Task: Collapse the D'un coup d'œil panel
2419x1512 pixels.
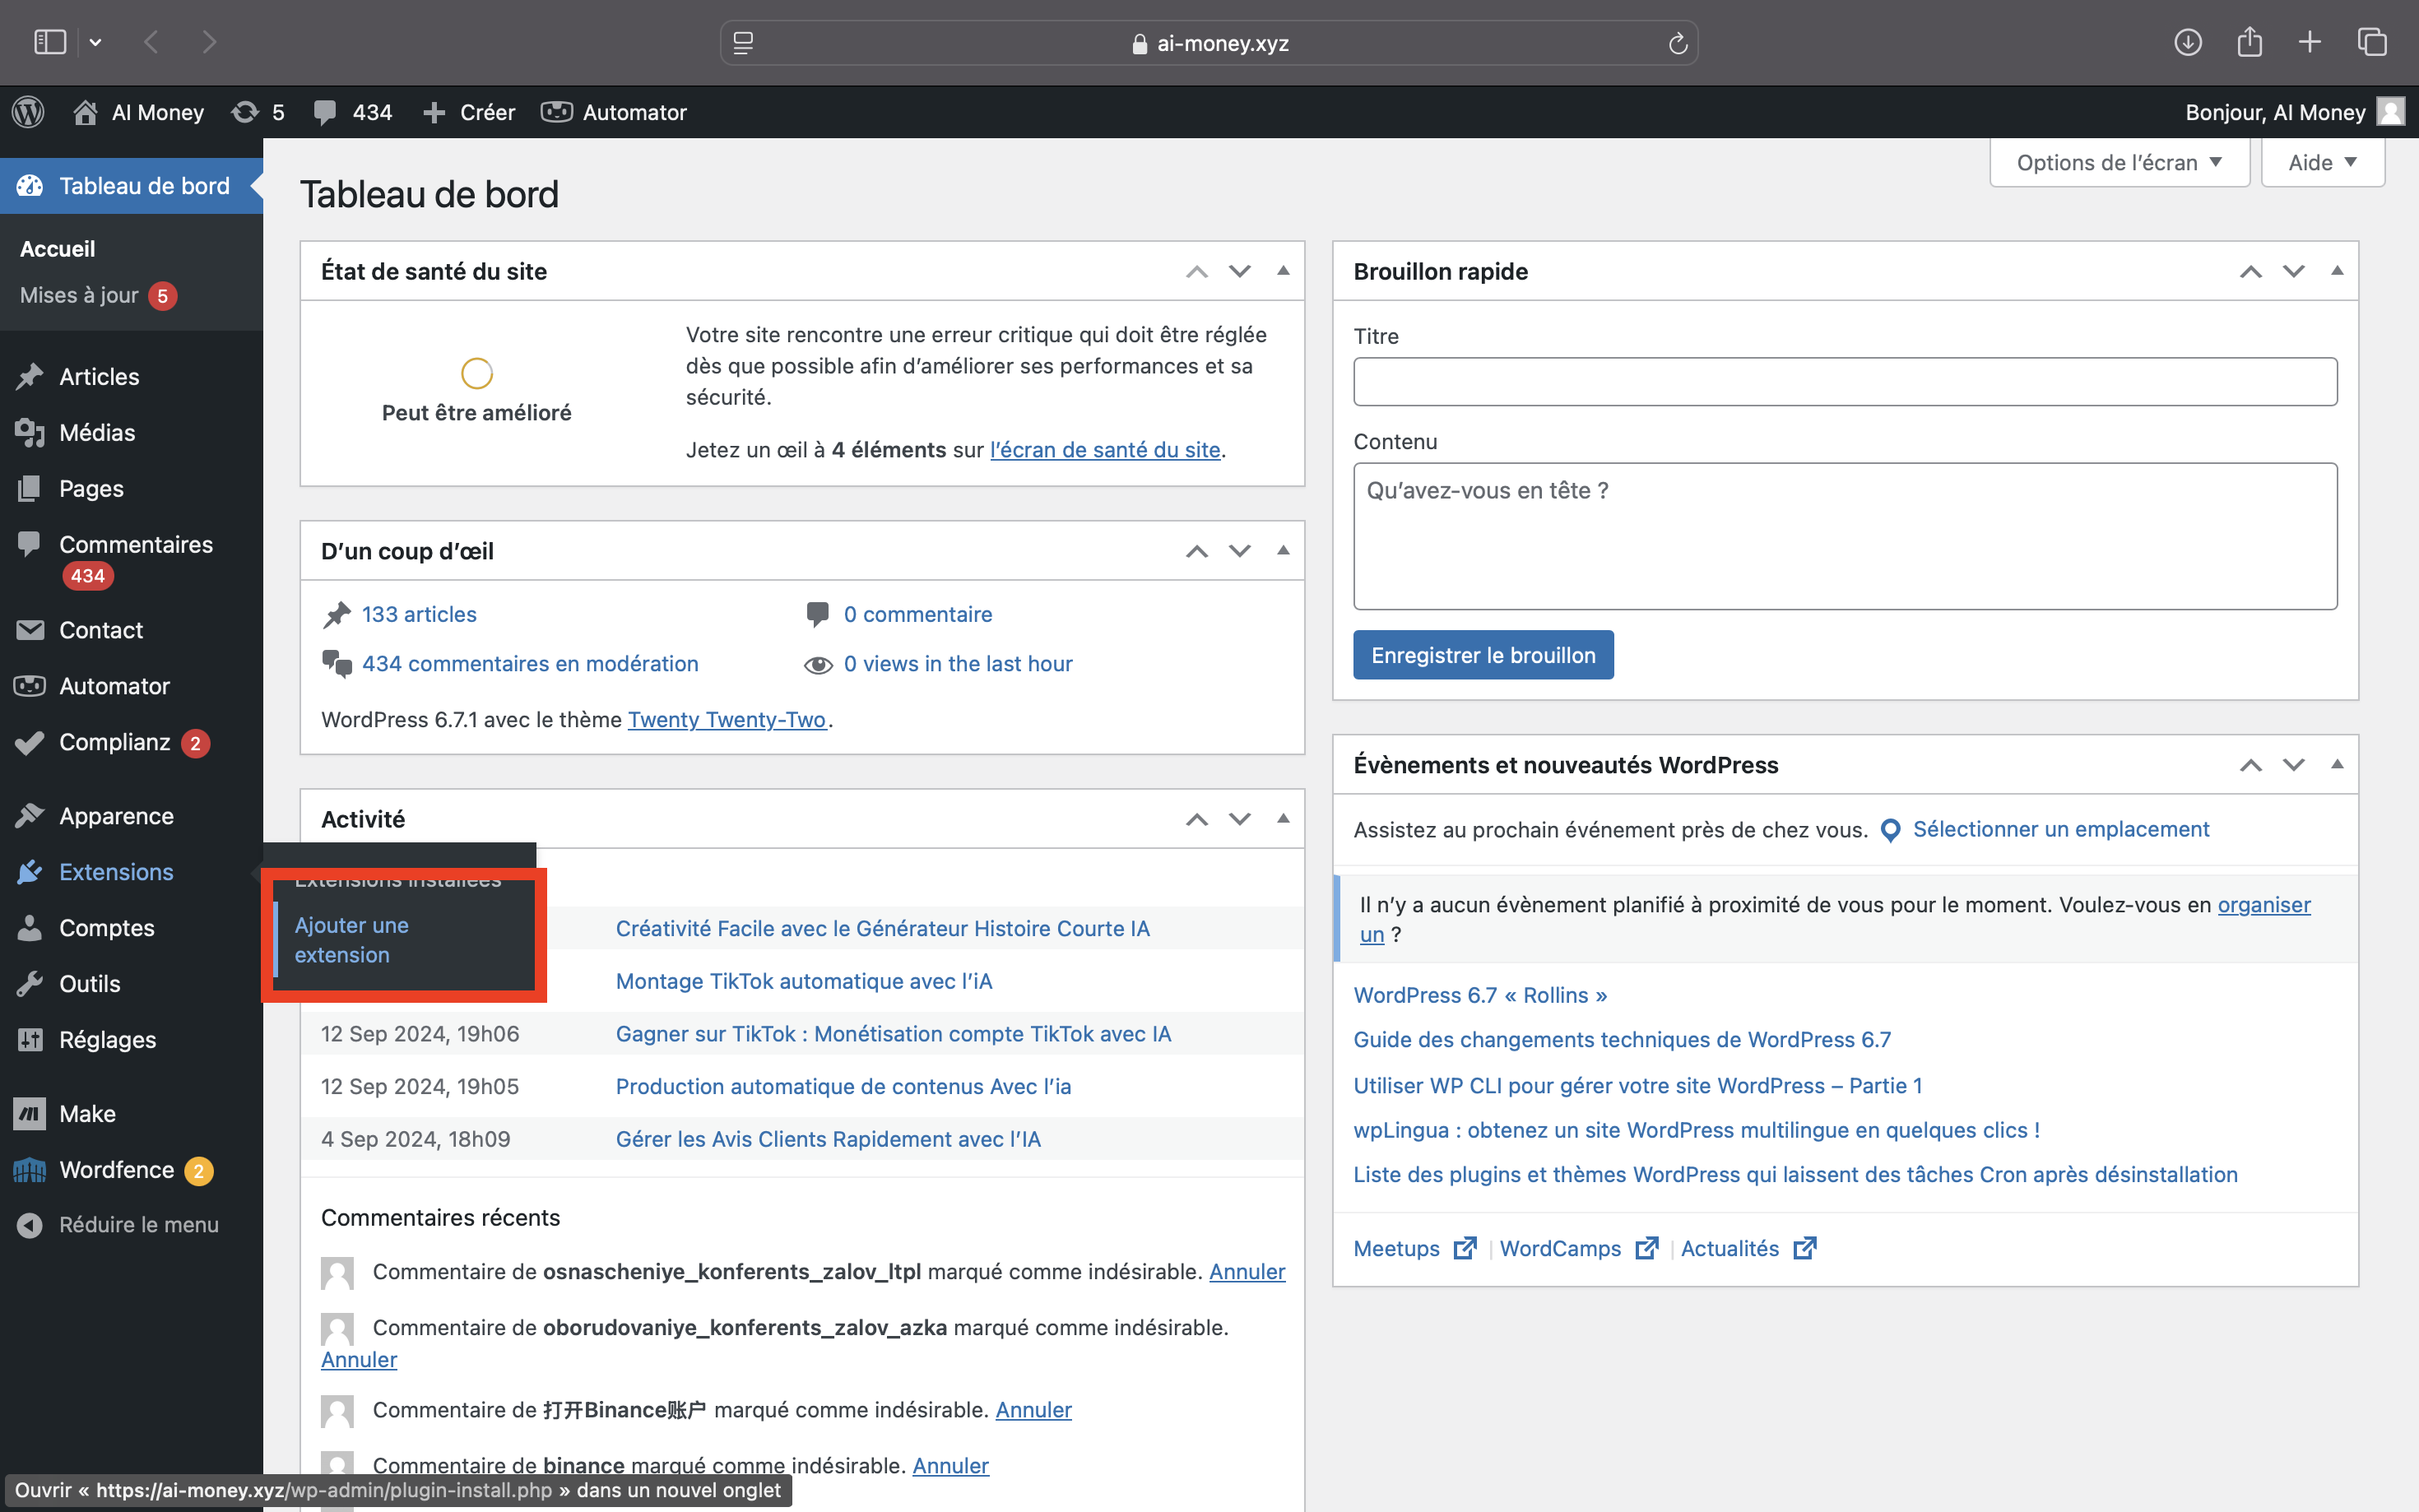Action: click(x=1282, y=550)
